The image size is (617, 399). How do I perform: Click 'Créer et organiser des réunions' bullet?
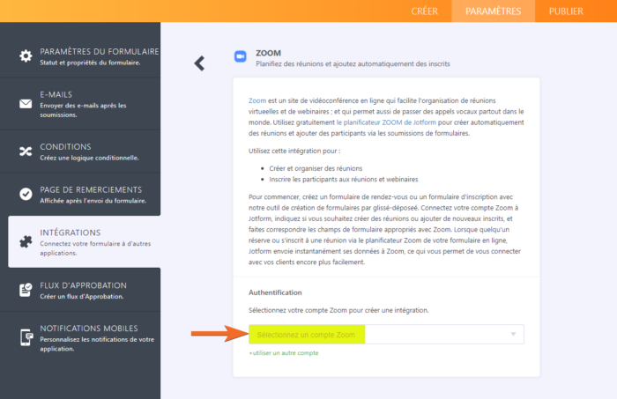(316, 168)
